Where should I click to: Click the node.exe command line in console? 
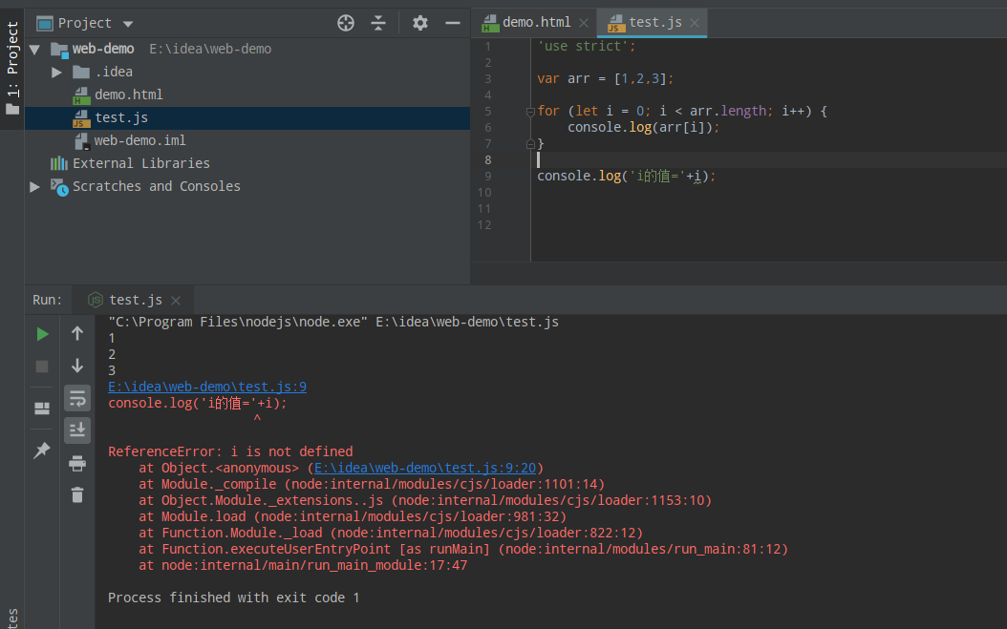[x=333, y=323]
